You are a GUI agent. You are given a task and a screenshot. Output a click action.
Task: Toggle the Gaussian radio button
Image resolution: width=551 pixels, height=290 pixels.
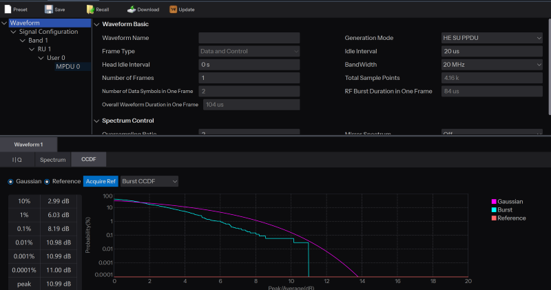[10, 181]
